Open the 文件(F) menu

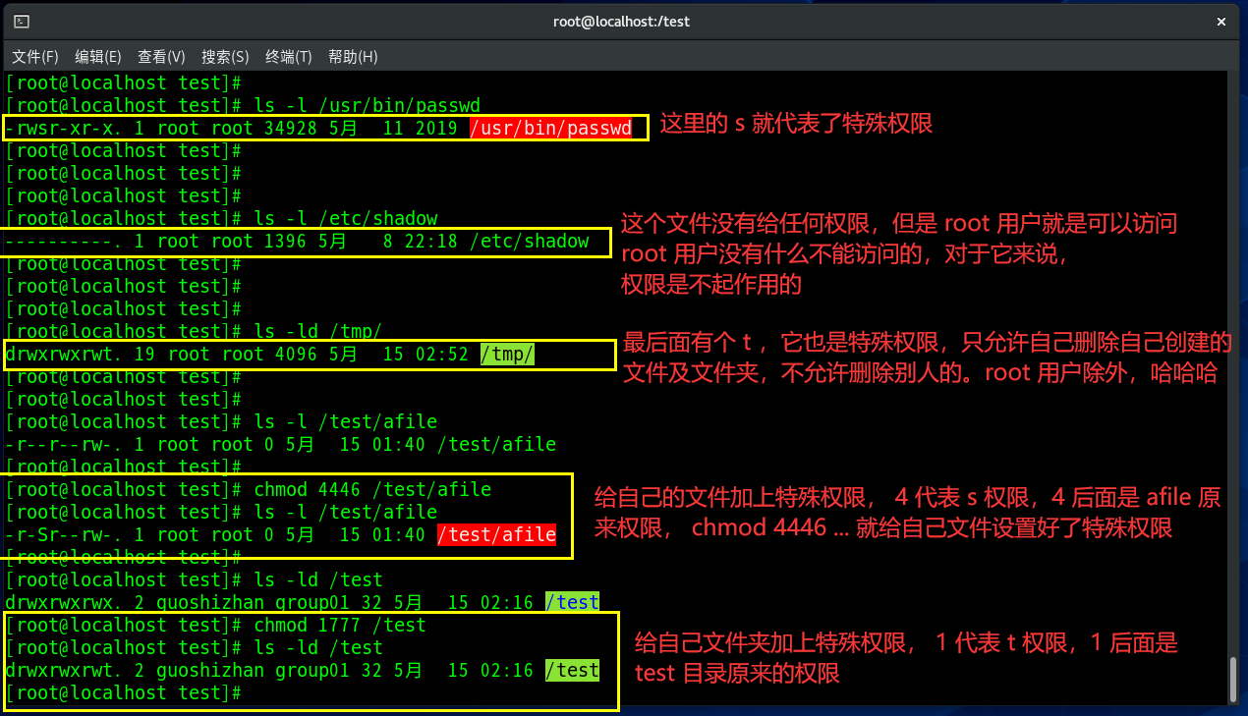35,57
